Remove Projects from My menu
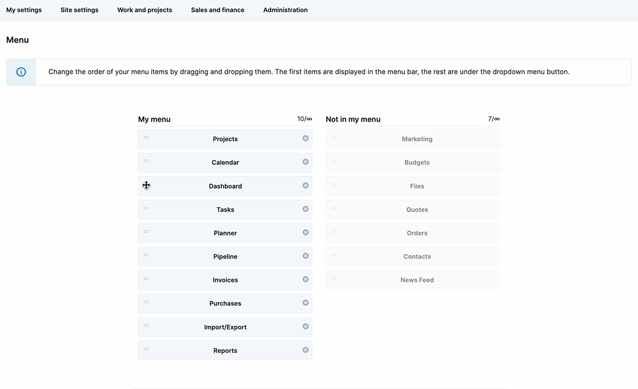Viewport: 638px width, 389px height. point(305,138)
